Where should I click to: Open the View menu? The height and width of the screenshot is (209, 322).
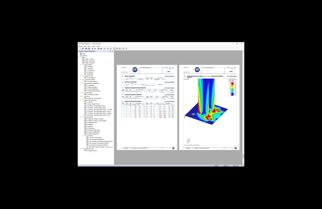click(x=89, y=46)
